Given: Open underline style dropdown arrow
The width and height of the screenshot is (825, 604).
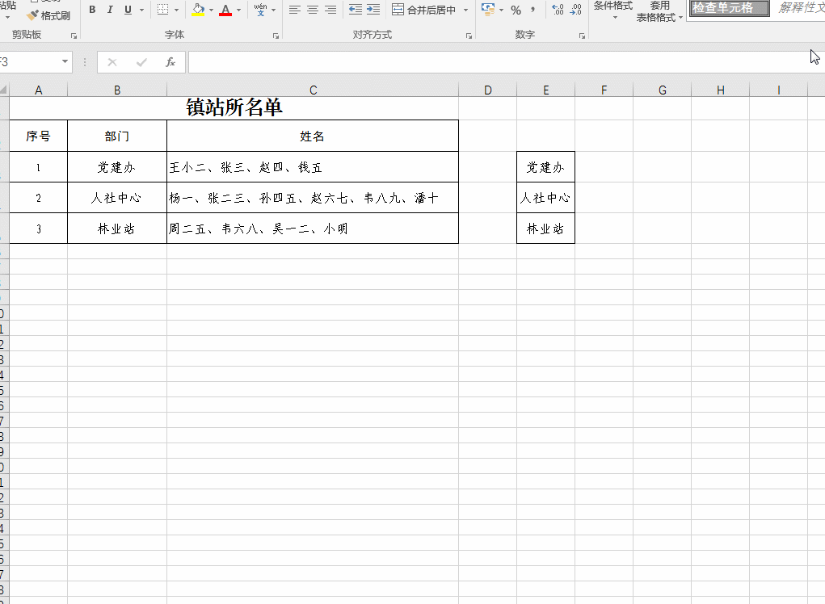Looking at the screenshot, I should pyautogui.click(x=141, y=10).
